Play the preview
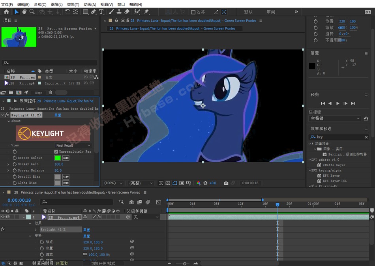This screenshot has height=266, width=375. [x=337, y=103]
